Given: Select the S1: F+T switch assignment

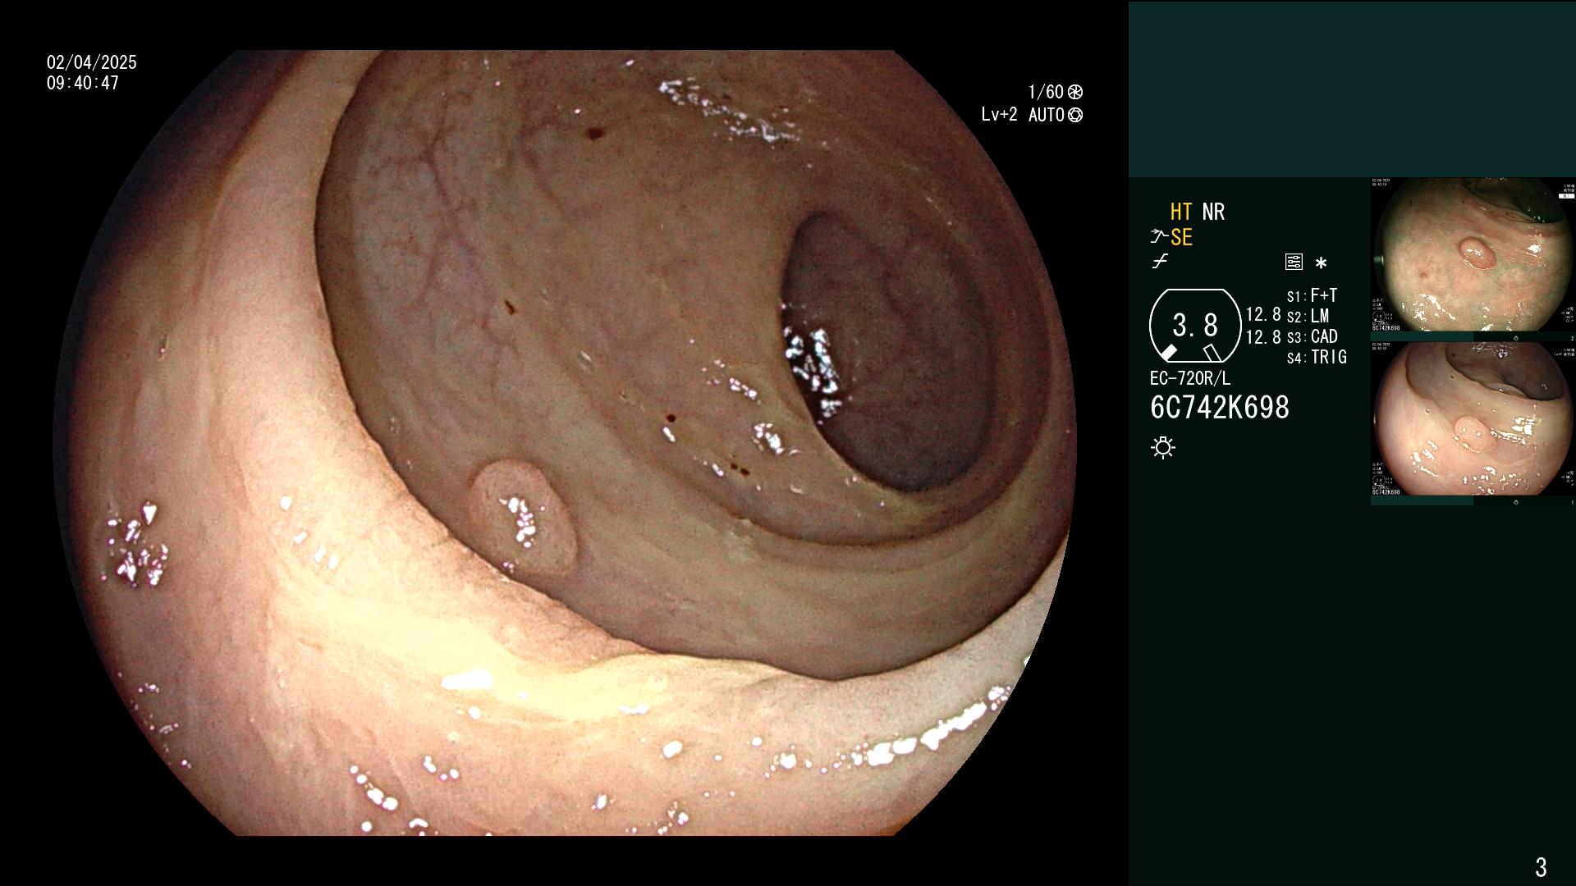Looking at the screenshot, I should 1312,295.
